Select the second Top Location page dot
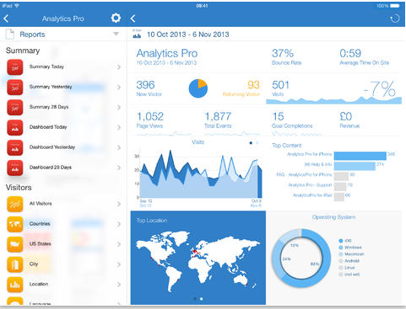Screen dimensions: 406x309 [201, 299]
